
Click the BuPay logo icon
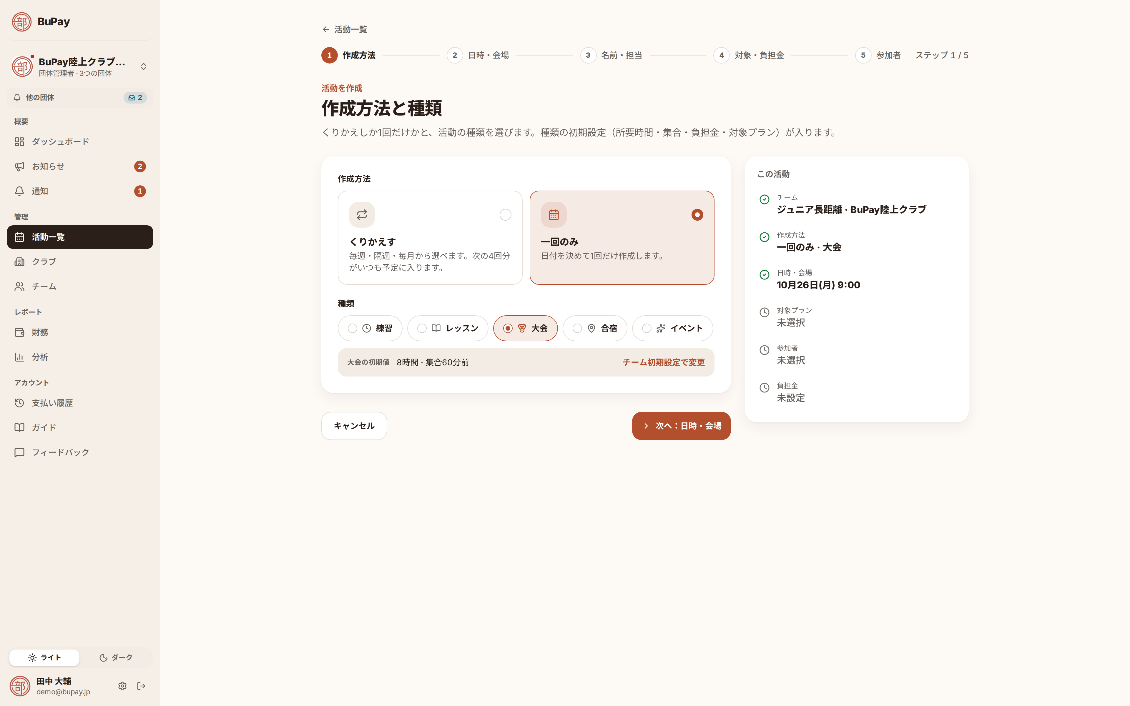21,22
